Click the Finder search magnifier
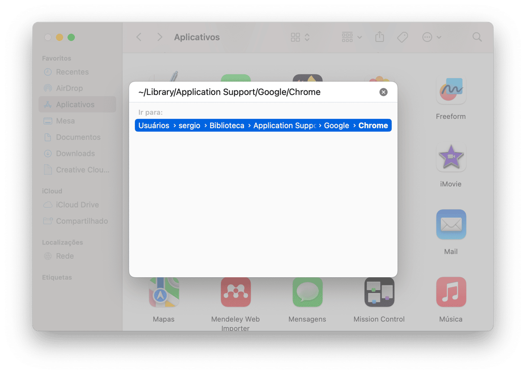This screenshot has width=526, height=374. click(477, 37)
